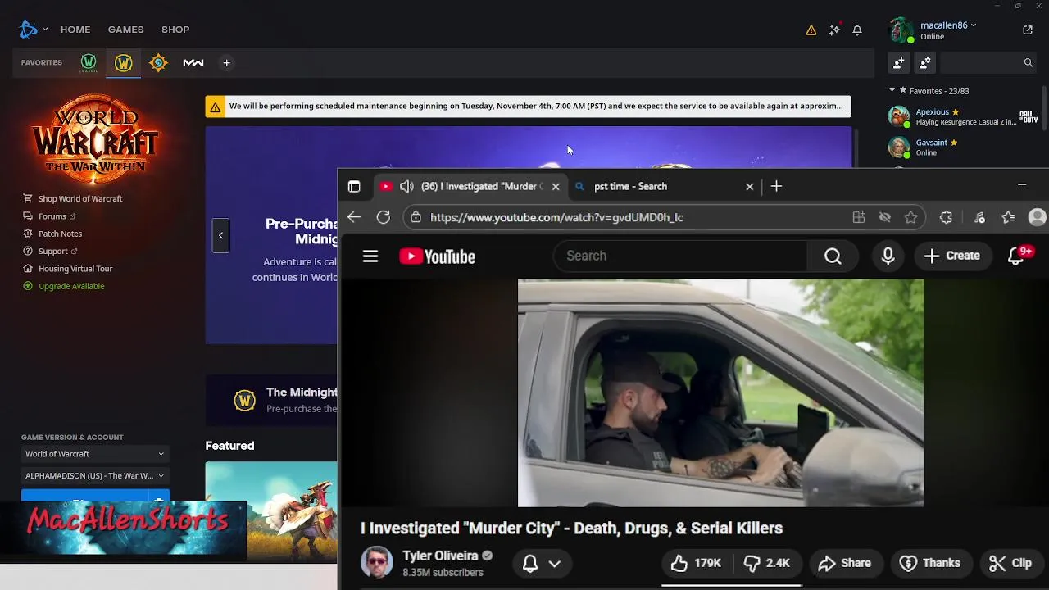Focus the YouTube search field
1049x590 pixels.
tap(680, 256)
